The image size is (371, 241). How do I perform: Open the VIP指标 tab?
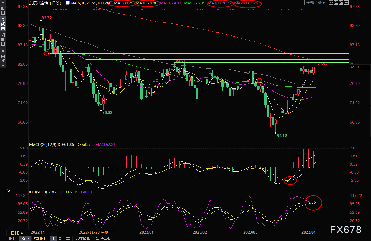click(40, 238)
